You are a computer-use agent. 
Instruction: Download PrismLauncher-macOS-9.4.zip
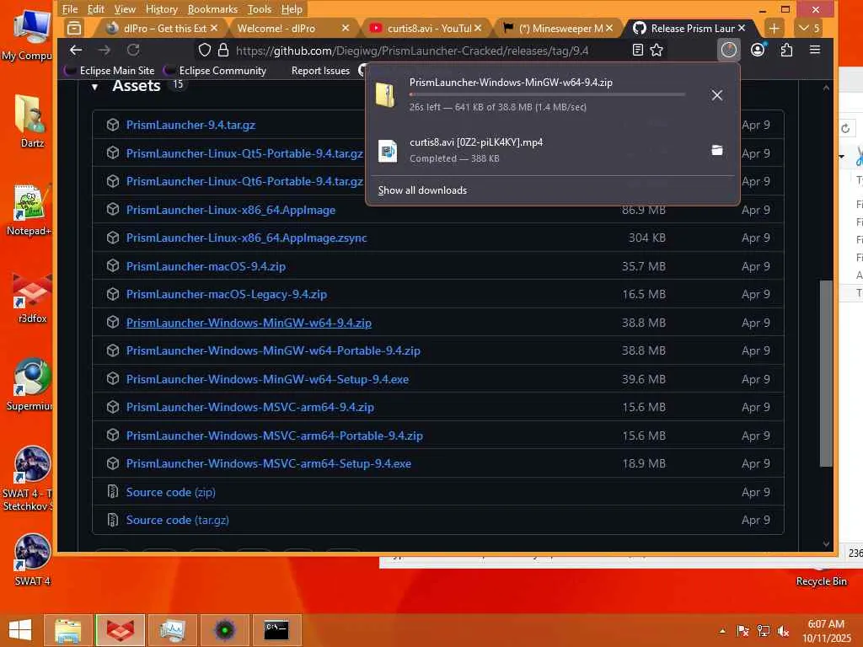(x=206, y=266)
